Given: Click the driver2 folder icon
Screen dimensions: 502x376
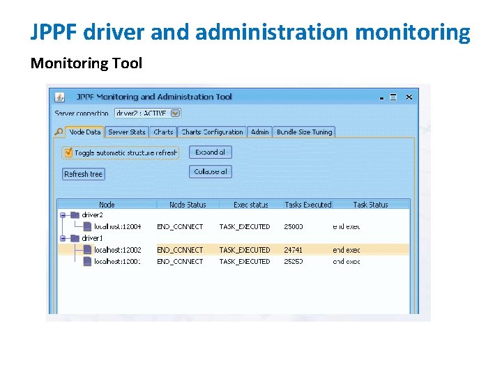Looking at the screenshot, I should pos(75,215).
